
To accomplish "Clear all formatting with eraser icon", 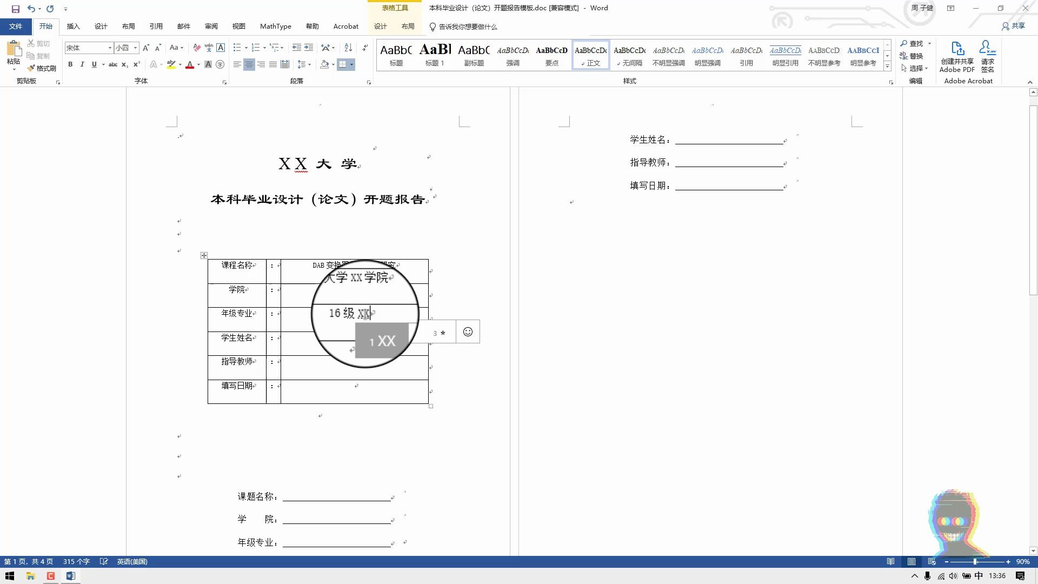I will 197,48.
